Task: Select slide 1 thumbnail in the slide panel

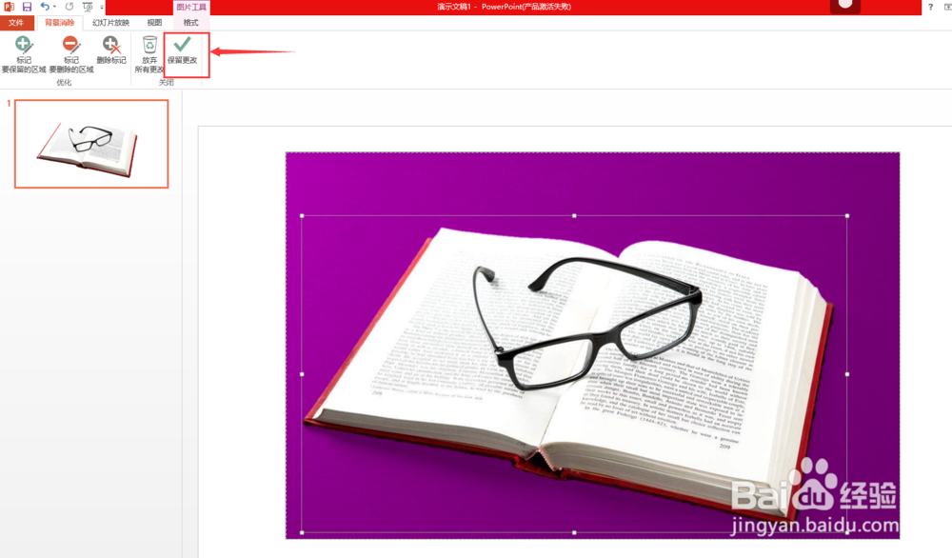Action: tap(91, 144)
